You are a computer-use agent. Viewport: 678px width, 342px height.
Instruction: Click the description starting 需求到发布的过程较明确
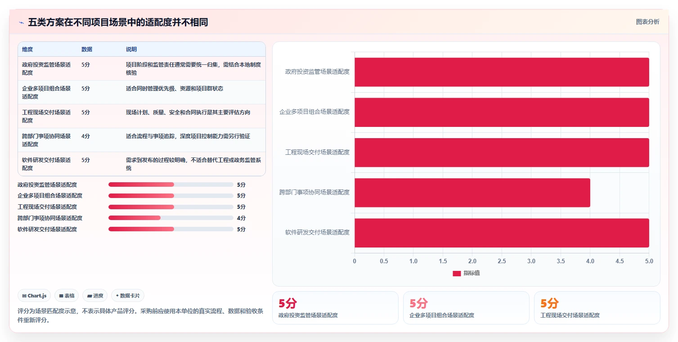point(193,164)
